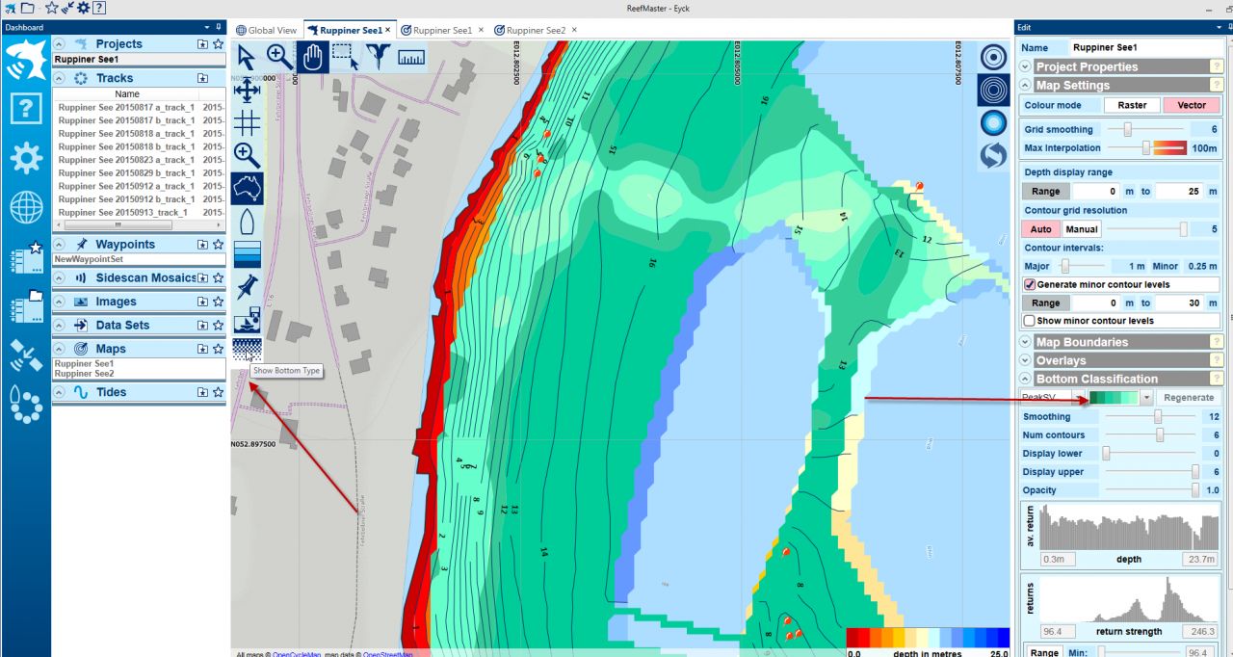Click the Show Bottom Type toolbar icon
The width and height of the screenshot is (1233, 657).
247,350
